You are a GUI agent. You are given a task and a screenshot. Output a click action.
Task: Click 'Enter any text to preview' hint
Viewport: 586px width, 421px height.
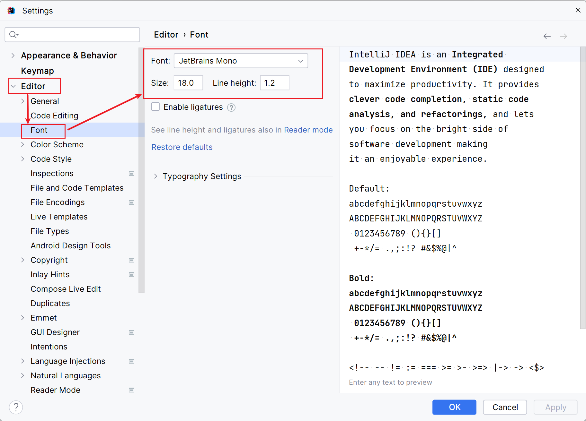coord(391,382)
